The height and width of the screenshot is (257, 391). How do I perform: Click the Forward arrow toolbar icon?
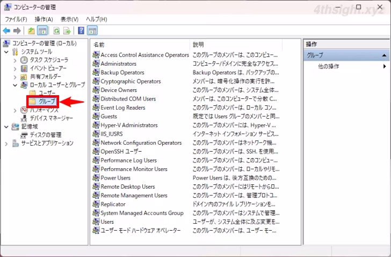tap(17, 31)
